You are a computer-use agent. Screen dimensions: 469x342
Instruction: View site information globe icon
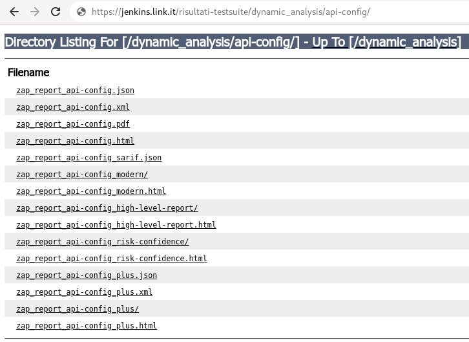[81, 12]
